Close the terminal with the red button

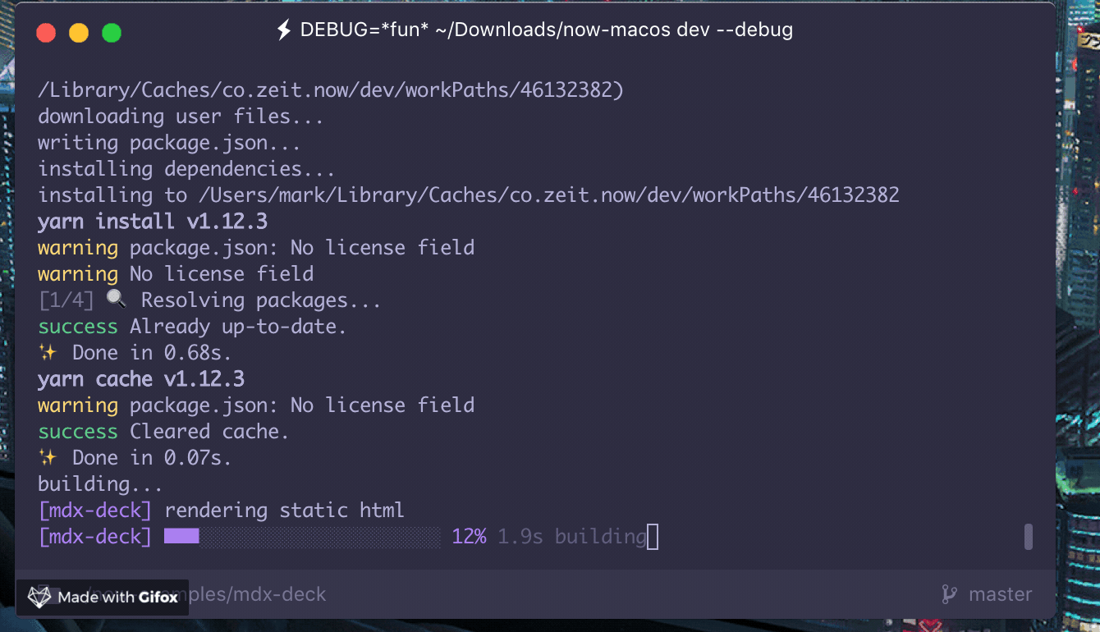click(x=46, y=33)
